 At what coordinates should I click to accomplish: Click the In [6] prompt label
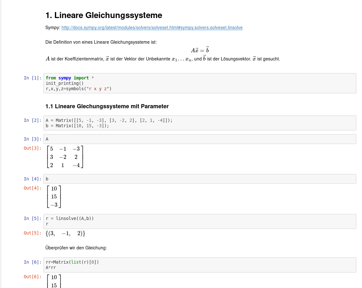tap(33, 262)
